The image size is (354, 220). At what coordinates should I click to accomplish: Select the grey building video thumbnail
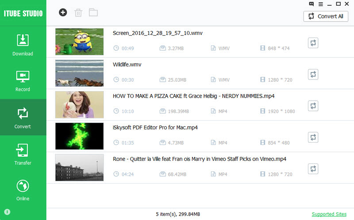click(80, 167)
